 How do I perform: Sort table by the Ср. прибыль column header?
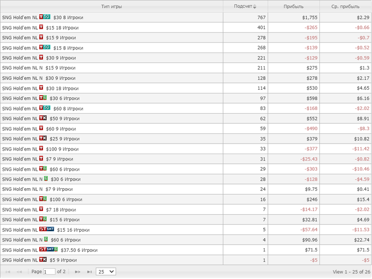[345, 7]
